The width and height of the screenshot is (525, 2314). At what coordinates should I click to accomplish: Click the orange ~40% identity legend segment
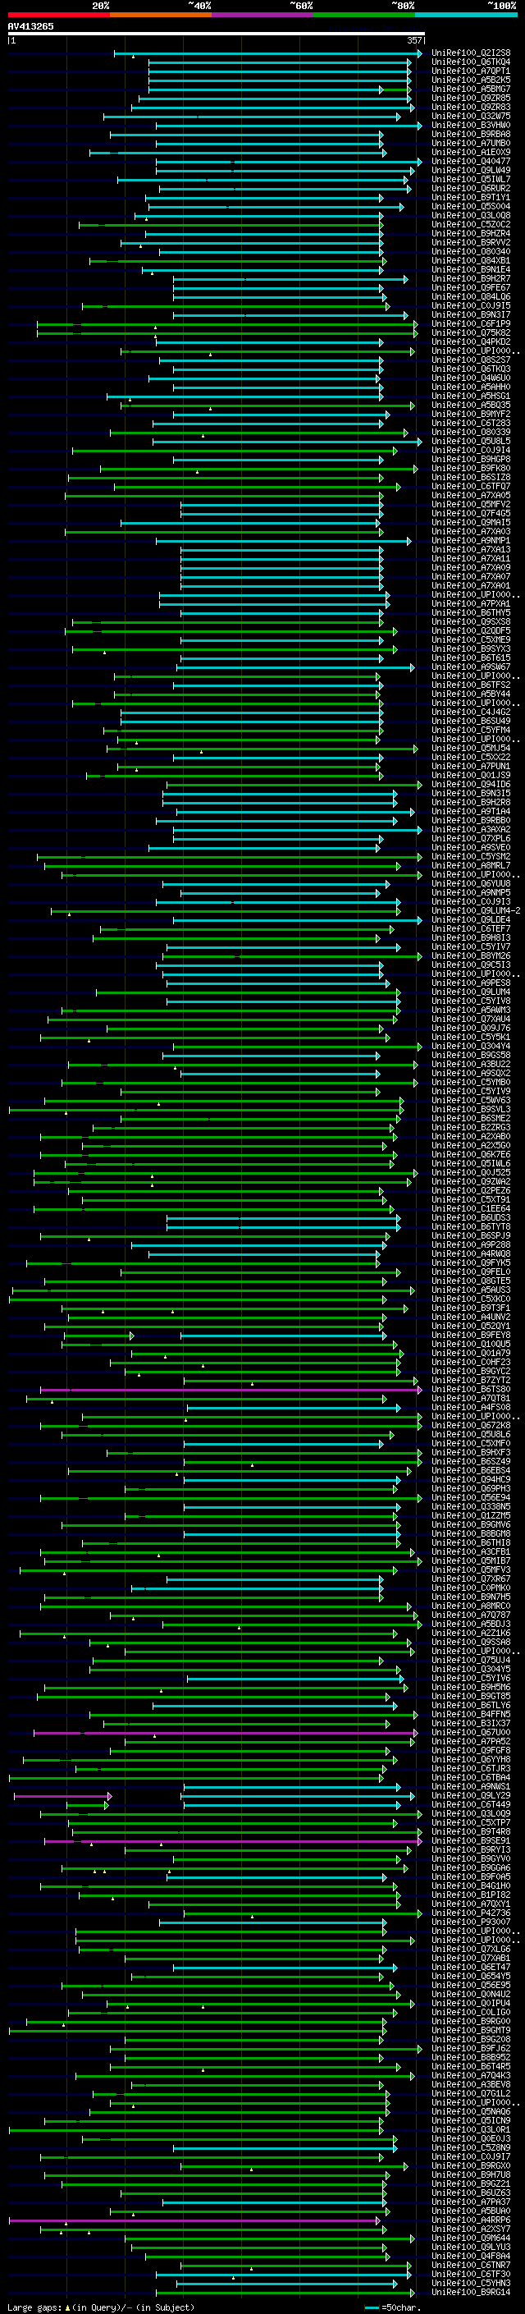click(x=161, y=15)
